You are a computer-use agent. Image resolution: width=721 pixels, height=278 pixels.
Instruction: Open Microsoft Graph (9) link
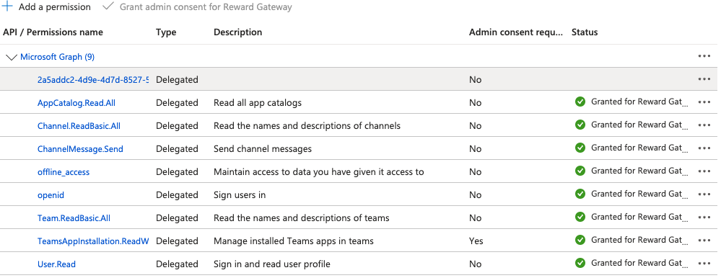point(58,57)
